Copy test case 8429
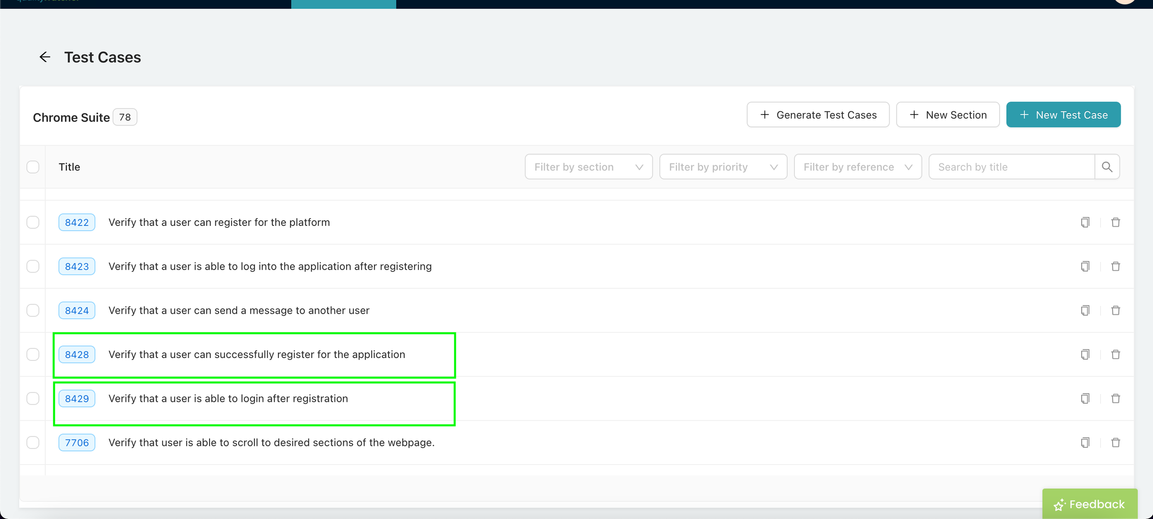This screenshot has height=519, width=1153. (1085, 398)
